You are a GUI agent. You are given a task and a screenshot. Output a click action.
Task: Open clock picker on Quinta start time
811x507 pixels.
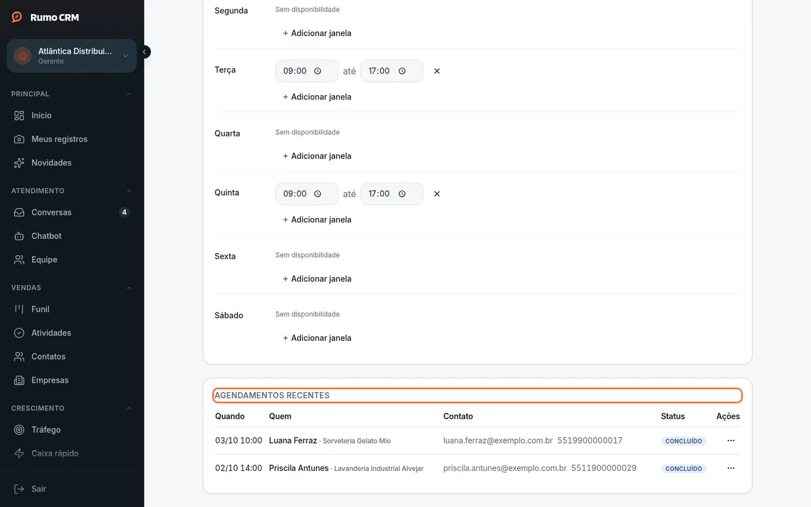[x=317, y=194]
